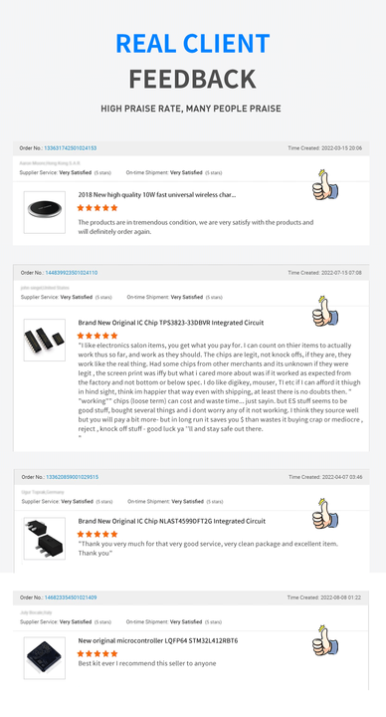The height and width of the screenshot is (717, 386).
Task: Open the NLAST4599DFT2G chip thumbnail
Action: pos(45,538)
